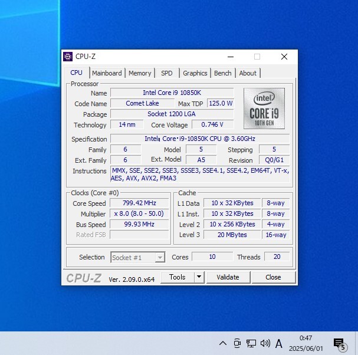Image resolution: width=358 pixels, height=355 pixels.
Task: Click the Threads value '20'
Action: click(277, 257)
